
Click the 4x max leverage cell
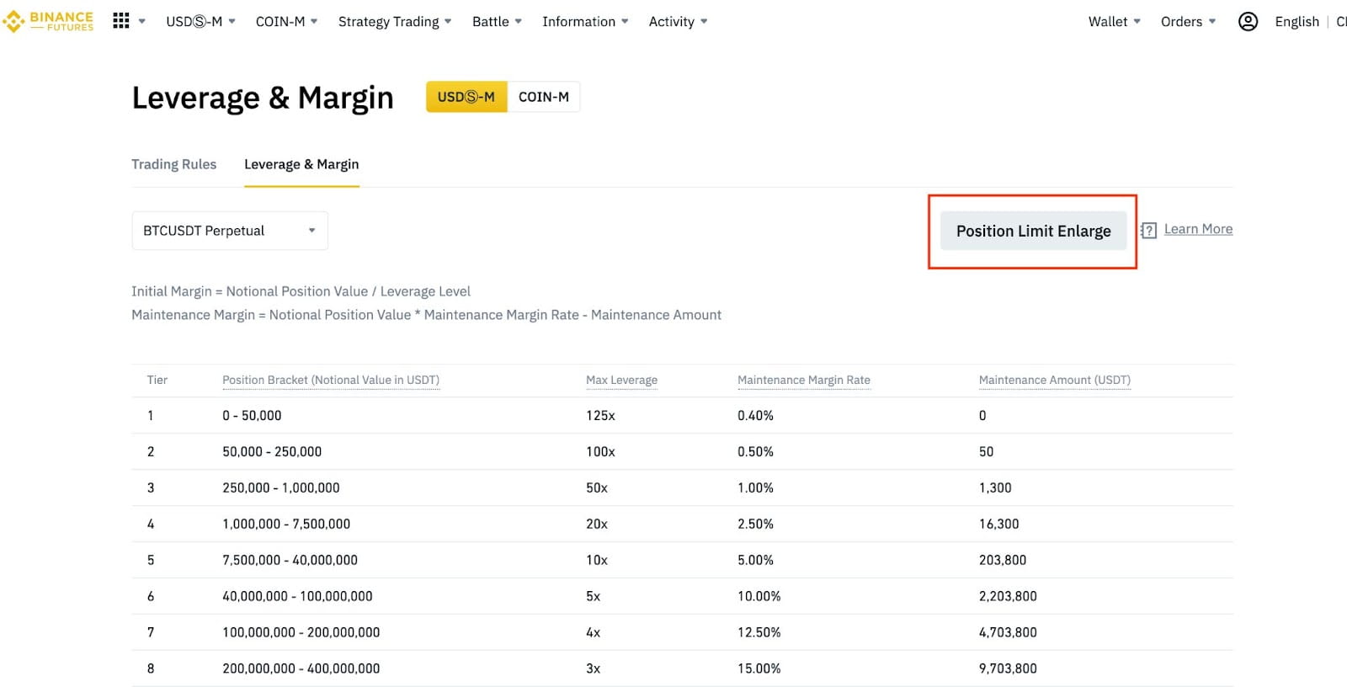(593, 633)
